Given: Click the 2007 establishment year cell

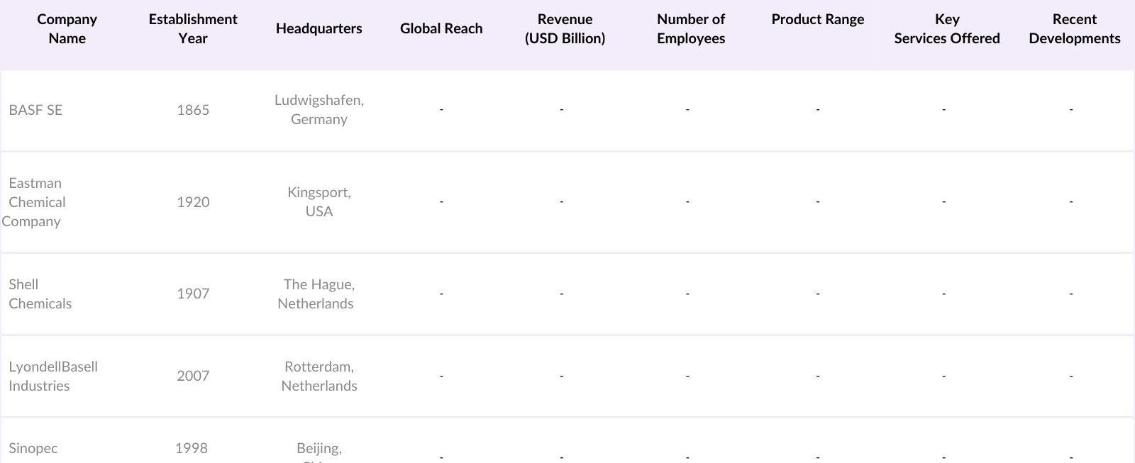Looking at the screenshot, I should (x=193, y=376).
